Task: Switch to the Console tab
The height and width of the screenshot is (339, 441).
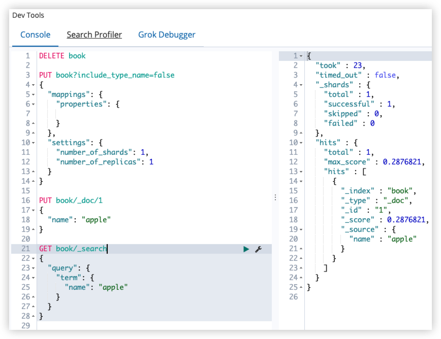Action: pos(36,35)
